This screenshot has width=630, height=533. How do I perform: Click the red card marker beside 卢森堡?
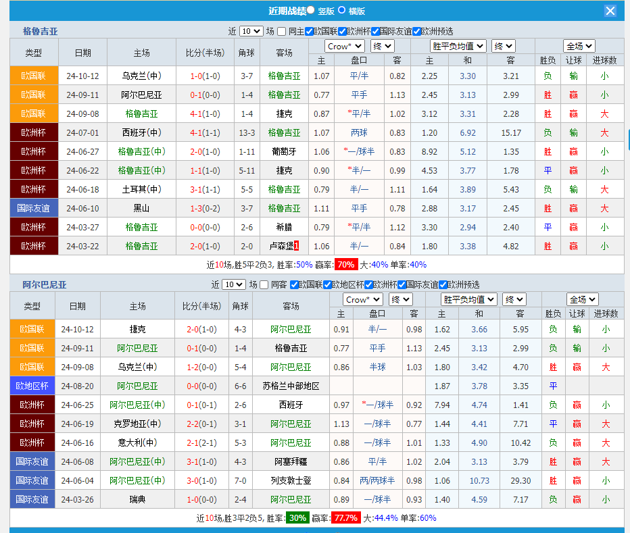pos(296,246)
